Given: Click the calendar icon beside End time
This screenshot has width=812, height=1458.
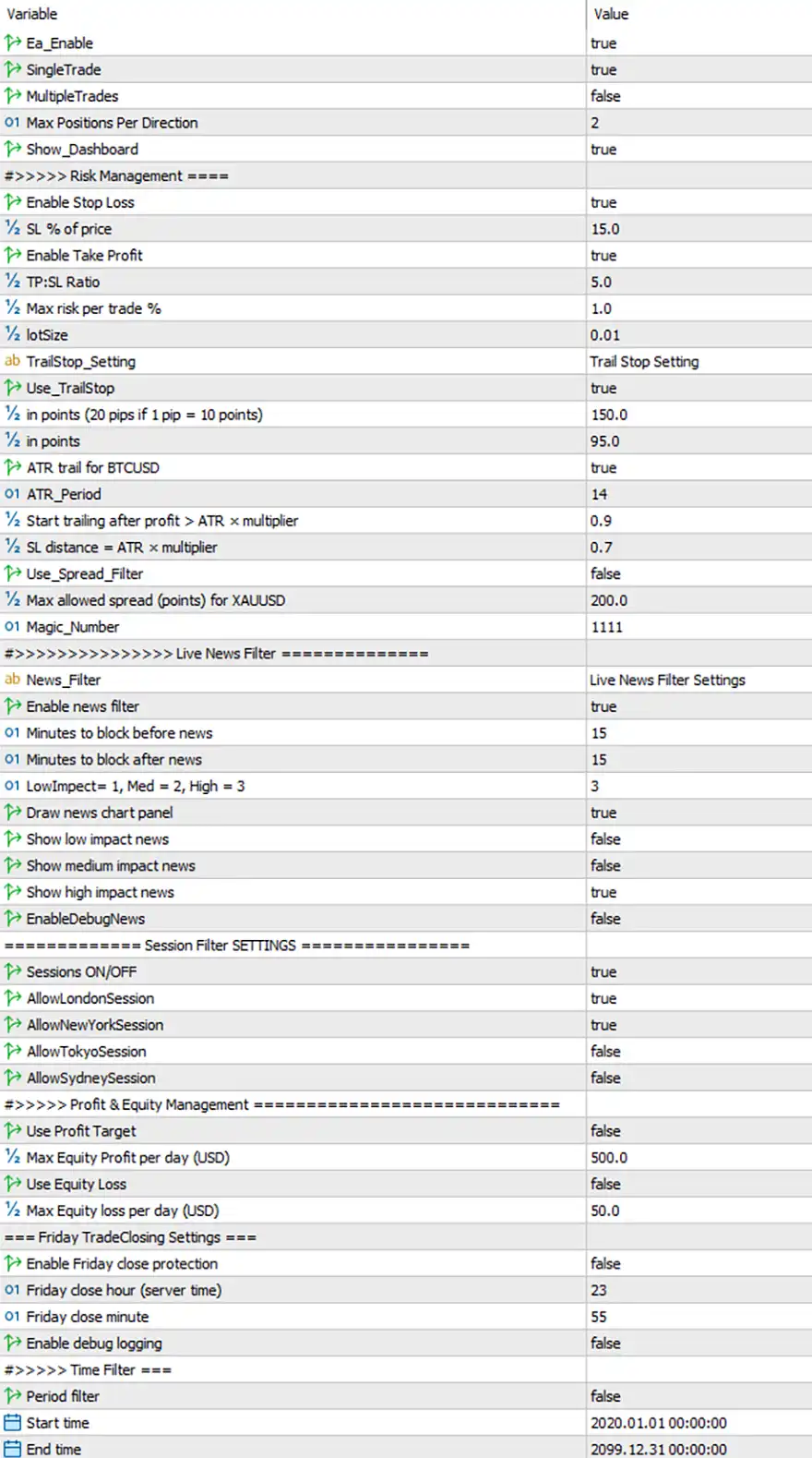Looking at the screenshot, I should click(12, 1450).
